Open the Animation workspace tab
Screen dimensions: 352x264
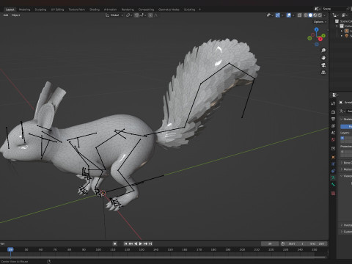110,10
